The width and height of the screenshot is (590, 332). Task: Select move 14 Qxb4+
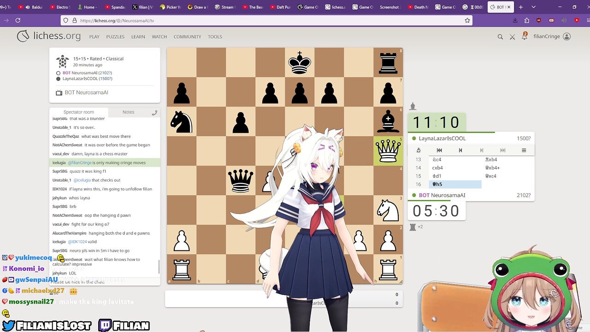[507, 168]
